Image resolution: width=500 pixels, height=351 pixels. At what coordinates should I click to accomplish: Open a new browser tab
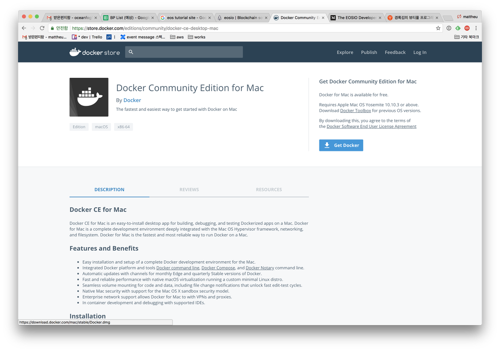pos(447,18)
